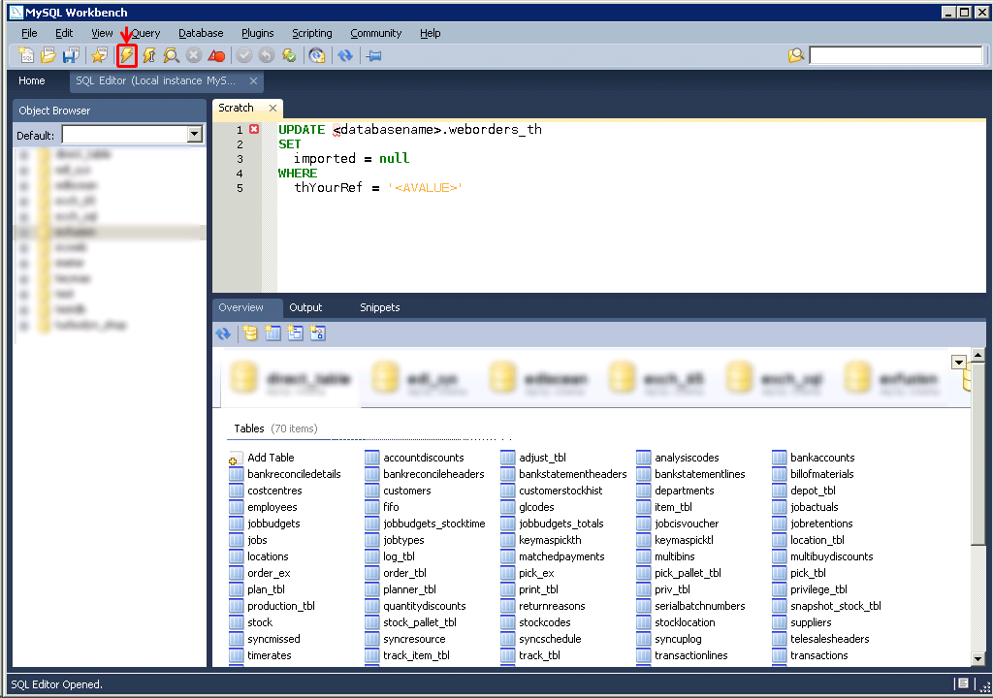The image size is (993, 698).
Task: Refresh state in the main toolbar
Action: pos(345,55)
